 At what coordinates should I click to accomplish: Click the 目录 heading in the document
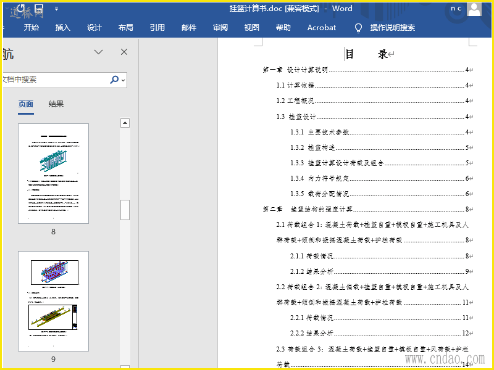click(x=366, y=54)
